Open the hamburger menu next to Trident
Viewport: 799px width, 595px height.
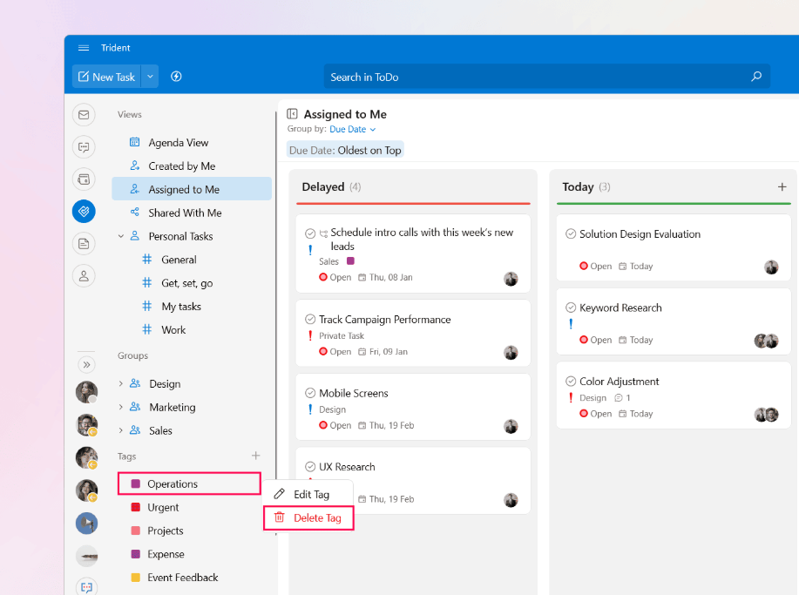[x=84, y=48]
